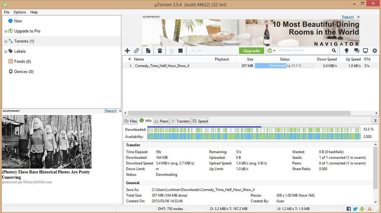Expand the Labels tree node
381x213 pixels.
6,52
